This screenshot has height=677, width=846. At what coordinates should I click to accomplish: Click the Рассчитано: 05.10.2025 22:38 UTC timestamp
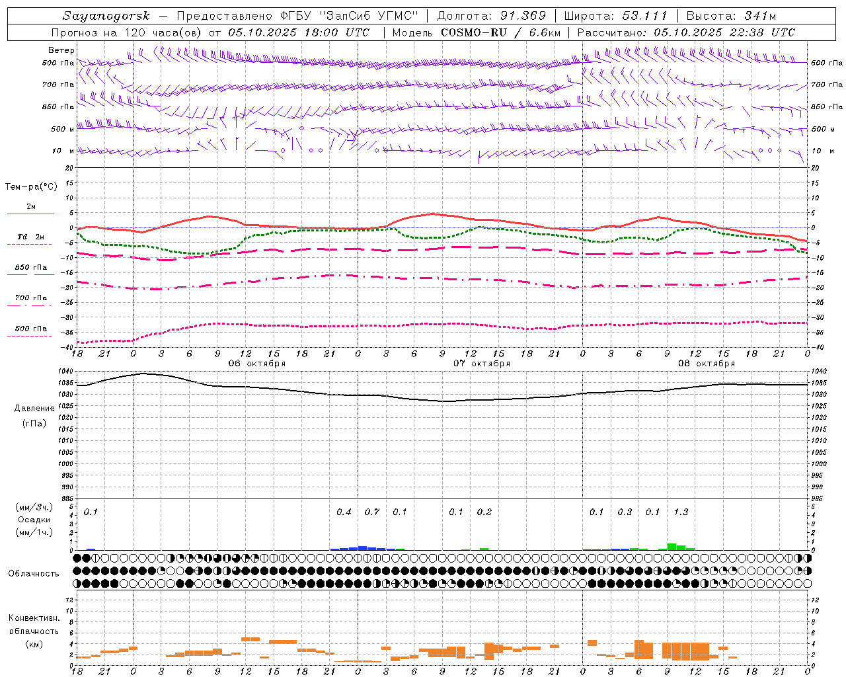[x=686, y=32]
